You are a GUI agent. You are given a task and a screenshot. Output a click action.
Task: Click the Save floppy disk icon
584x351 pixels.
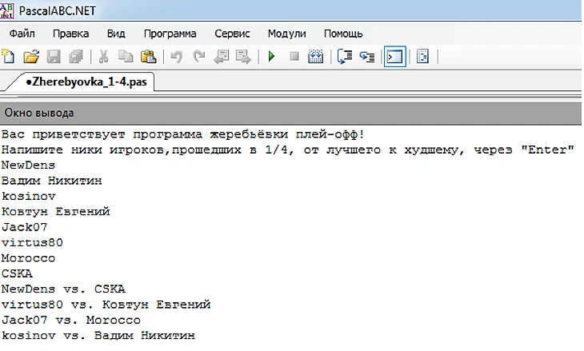pyautogui.click(x=54, y=57)
